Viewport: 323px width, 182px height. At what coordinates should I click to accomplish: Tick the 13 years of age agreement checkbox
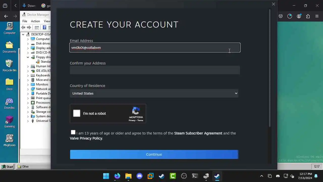tap(73, 132)
